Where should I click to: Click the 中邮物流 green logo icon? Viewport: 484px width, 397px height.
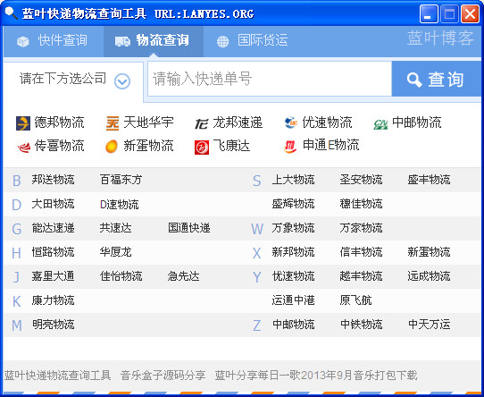pos(380,124)
